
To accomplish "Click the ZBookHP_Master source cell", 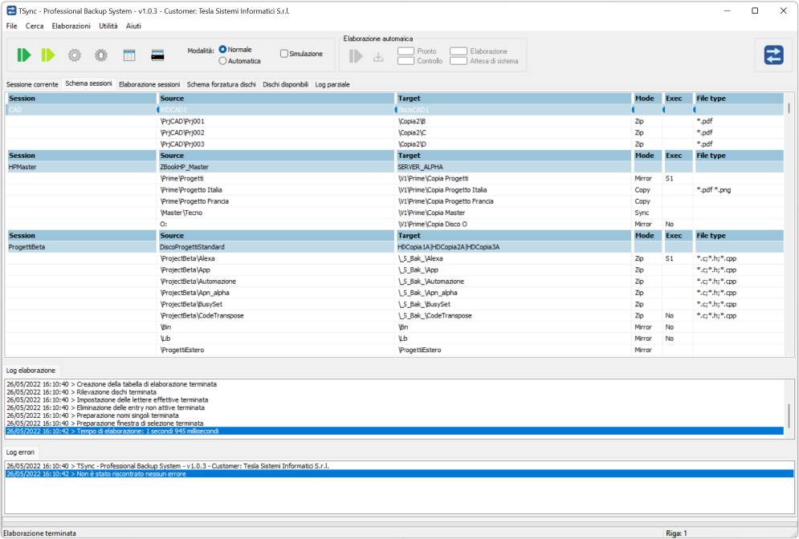I will 275,167.
